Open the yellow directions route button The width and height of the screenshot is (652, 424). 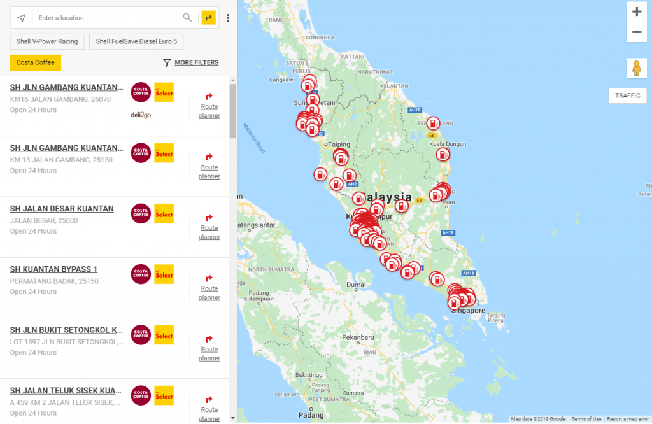point(209,17)
